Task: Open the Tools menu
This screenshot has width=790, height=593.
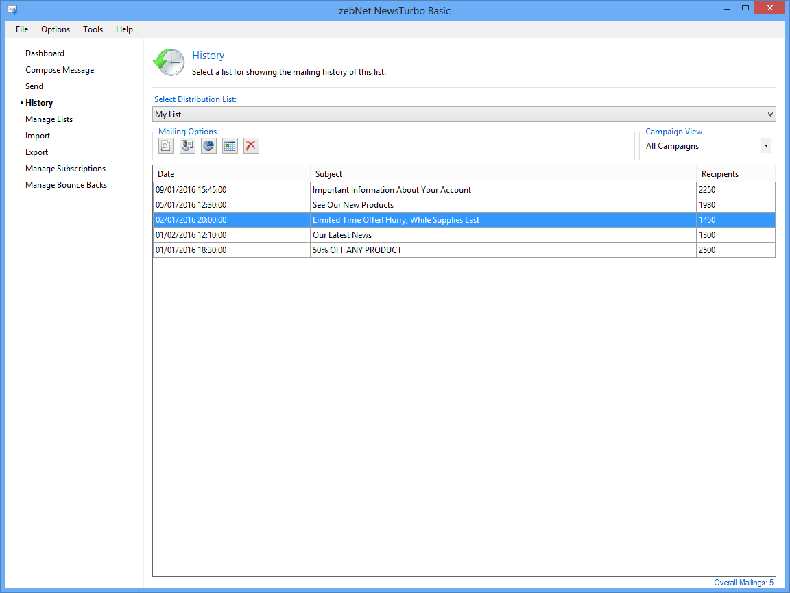Action: click(93, 29)
